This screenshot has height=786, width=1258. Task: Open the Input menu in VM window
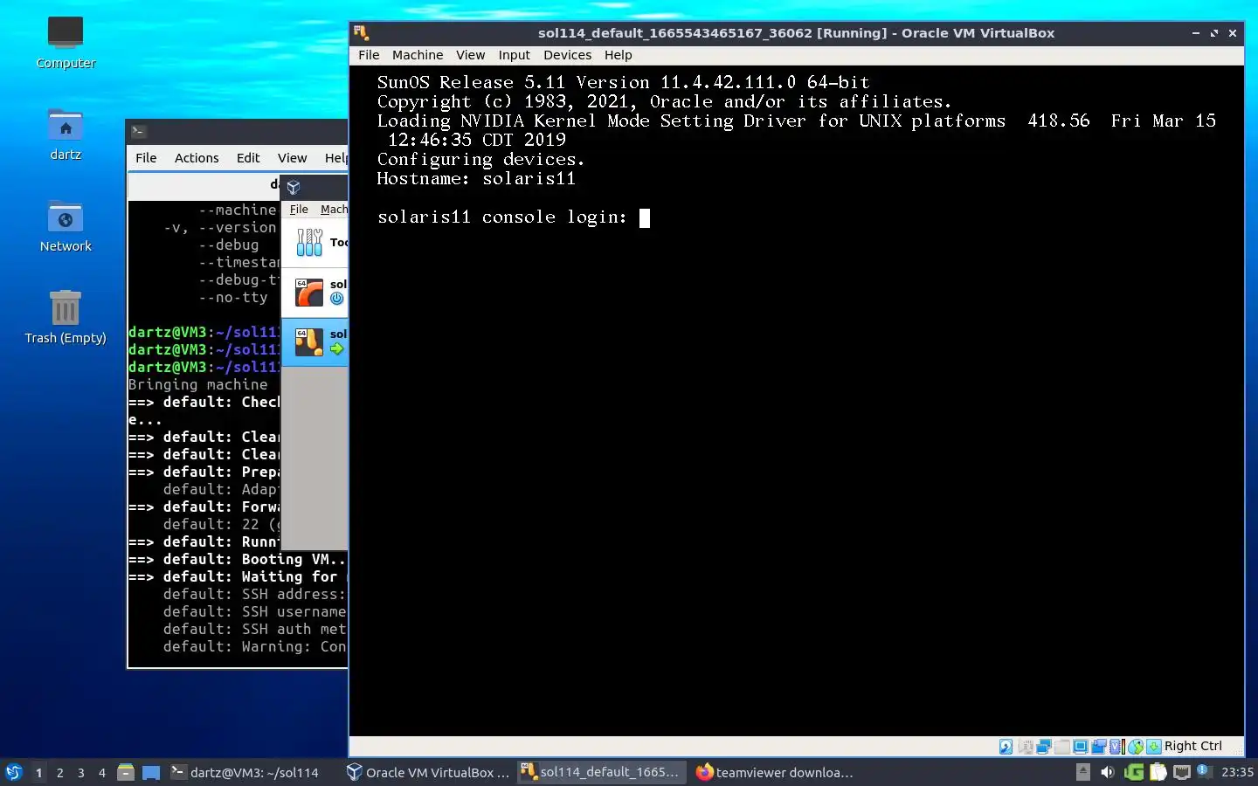click(x=515, y=55)
